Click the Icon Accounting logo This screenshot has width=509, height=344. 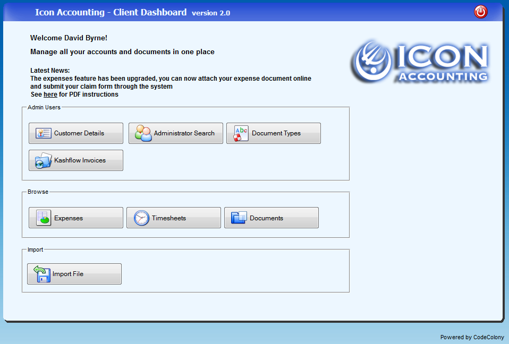coord(420,61)
